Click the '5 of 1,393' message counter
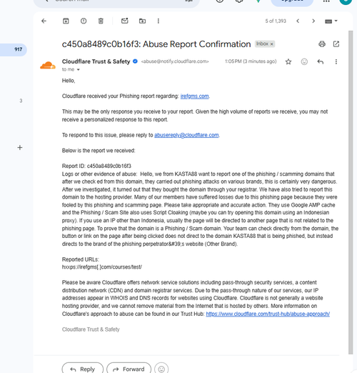Image resolution: width=357 pixels, height=373 pixels. tap(276, 21)
